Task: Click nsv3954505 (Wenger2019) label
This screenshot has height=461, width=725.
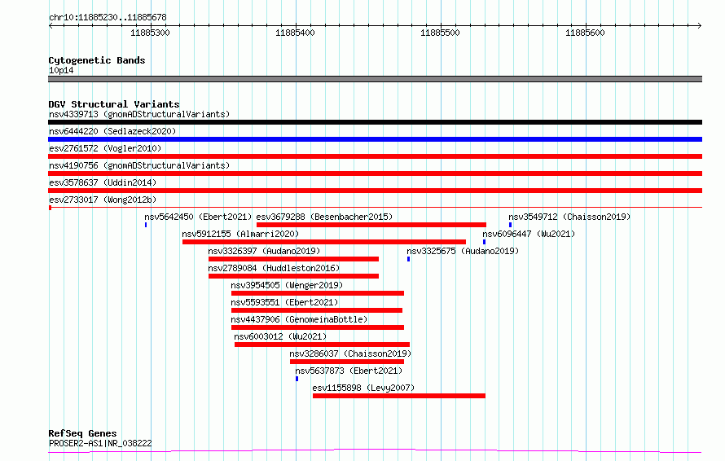Action: point(287,285)
